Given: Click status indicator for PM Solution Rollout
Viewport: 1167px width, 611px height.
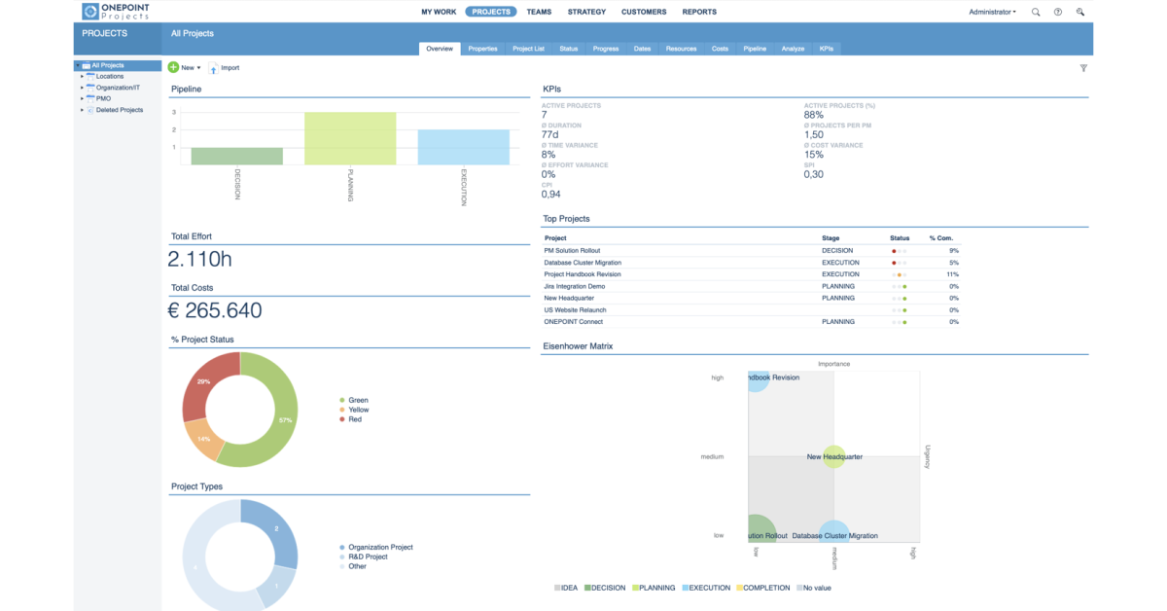Looking at the screenshot, I should (x=899, y=251).
